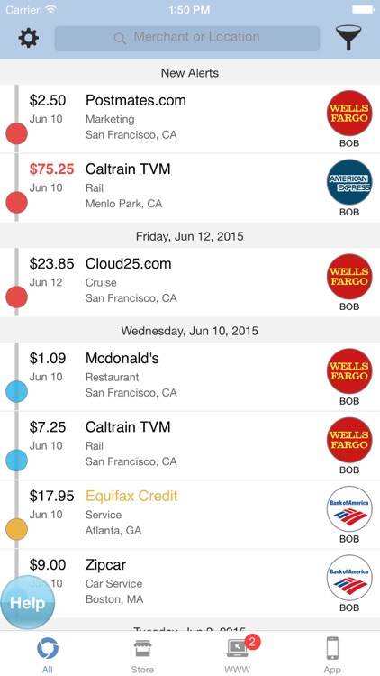Switch to the Store tab
The image size is (380, 676).
(142, 655)
